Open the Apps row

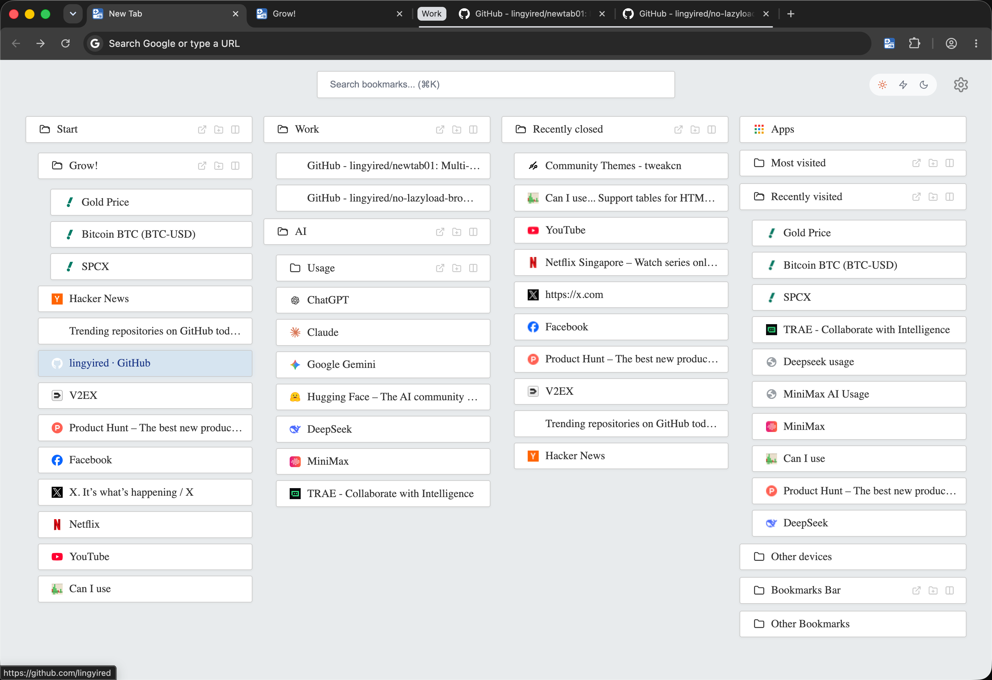[852, 129]
